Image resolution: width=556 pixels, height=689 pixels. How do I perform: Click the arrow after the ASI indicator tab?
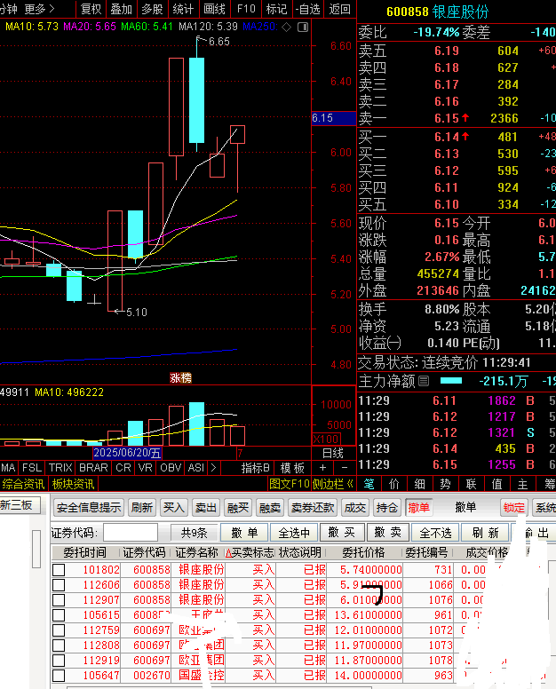214,468
